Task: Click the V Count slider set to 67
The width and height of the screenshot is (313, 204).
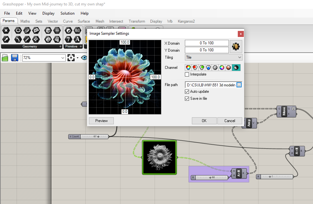Action: click(x=94, y=136)
